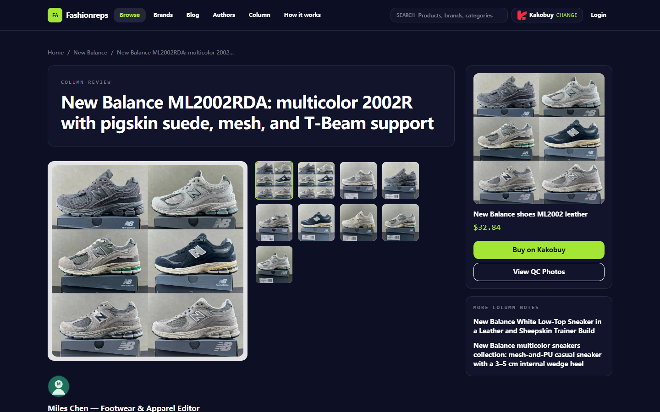Open the Authors page

224,15
